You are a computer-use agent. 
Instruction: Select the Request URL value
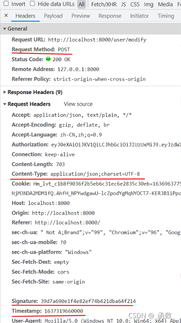tap(97, 40)
